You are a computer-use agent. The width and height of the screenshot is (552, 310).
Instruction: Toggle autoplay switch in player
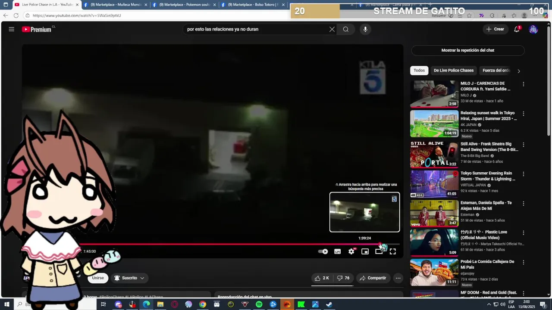coord(323,251)
